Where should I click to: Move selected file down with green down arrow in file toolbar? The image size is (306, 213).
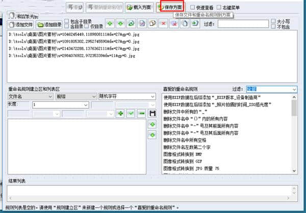coord(120,24)
